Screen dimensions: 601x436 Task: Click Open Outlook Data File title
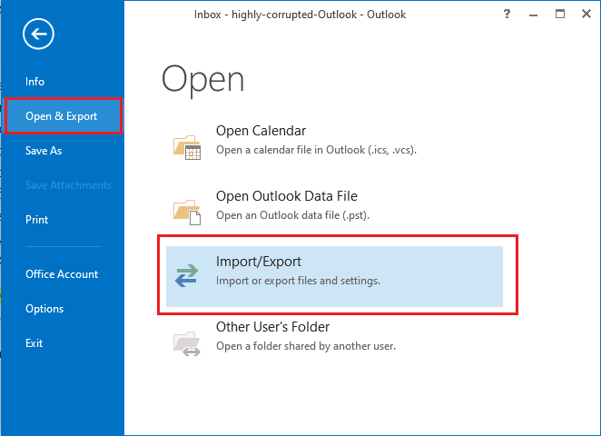(x=287, y=196)
